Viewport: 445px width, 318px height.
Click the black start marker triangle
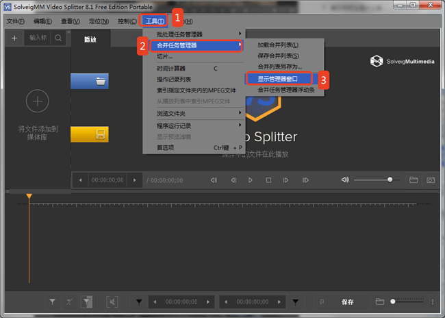tap(139, 302)
